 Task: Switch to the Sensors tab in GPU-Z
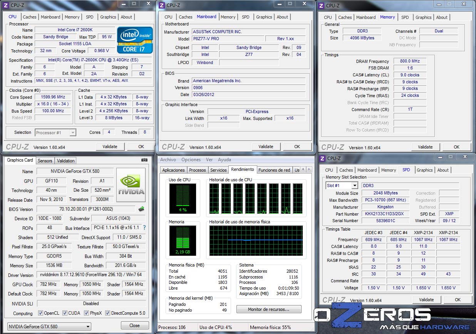[x=45, y=161]
